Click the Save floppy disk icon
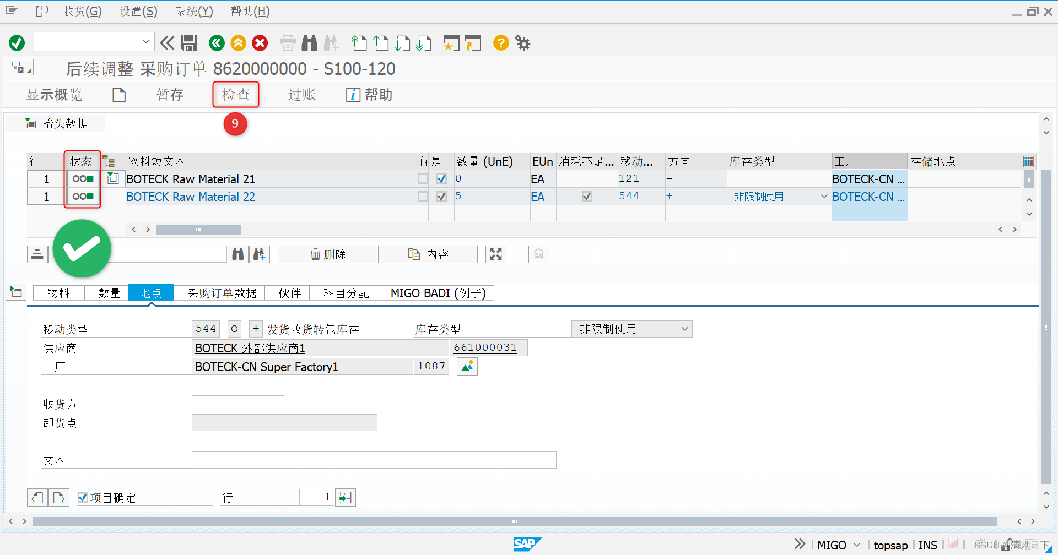This screenshot has height=555, width=1058. coord(189,43)
